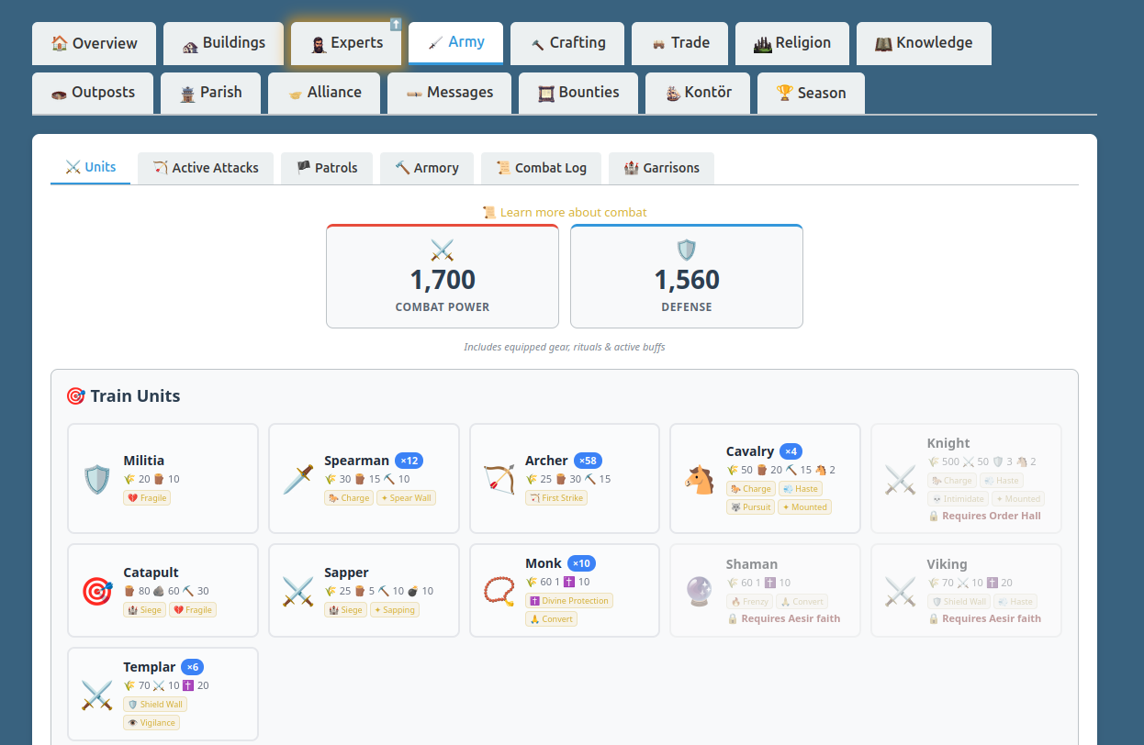The image size is (1144, 745).
Task: Click the Catapult target icon
Action: pos(96,591)
